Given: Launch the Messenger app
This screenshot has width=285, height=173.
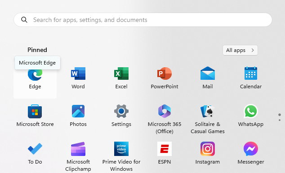Looking at the screenshot, I should 251,149.
